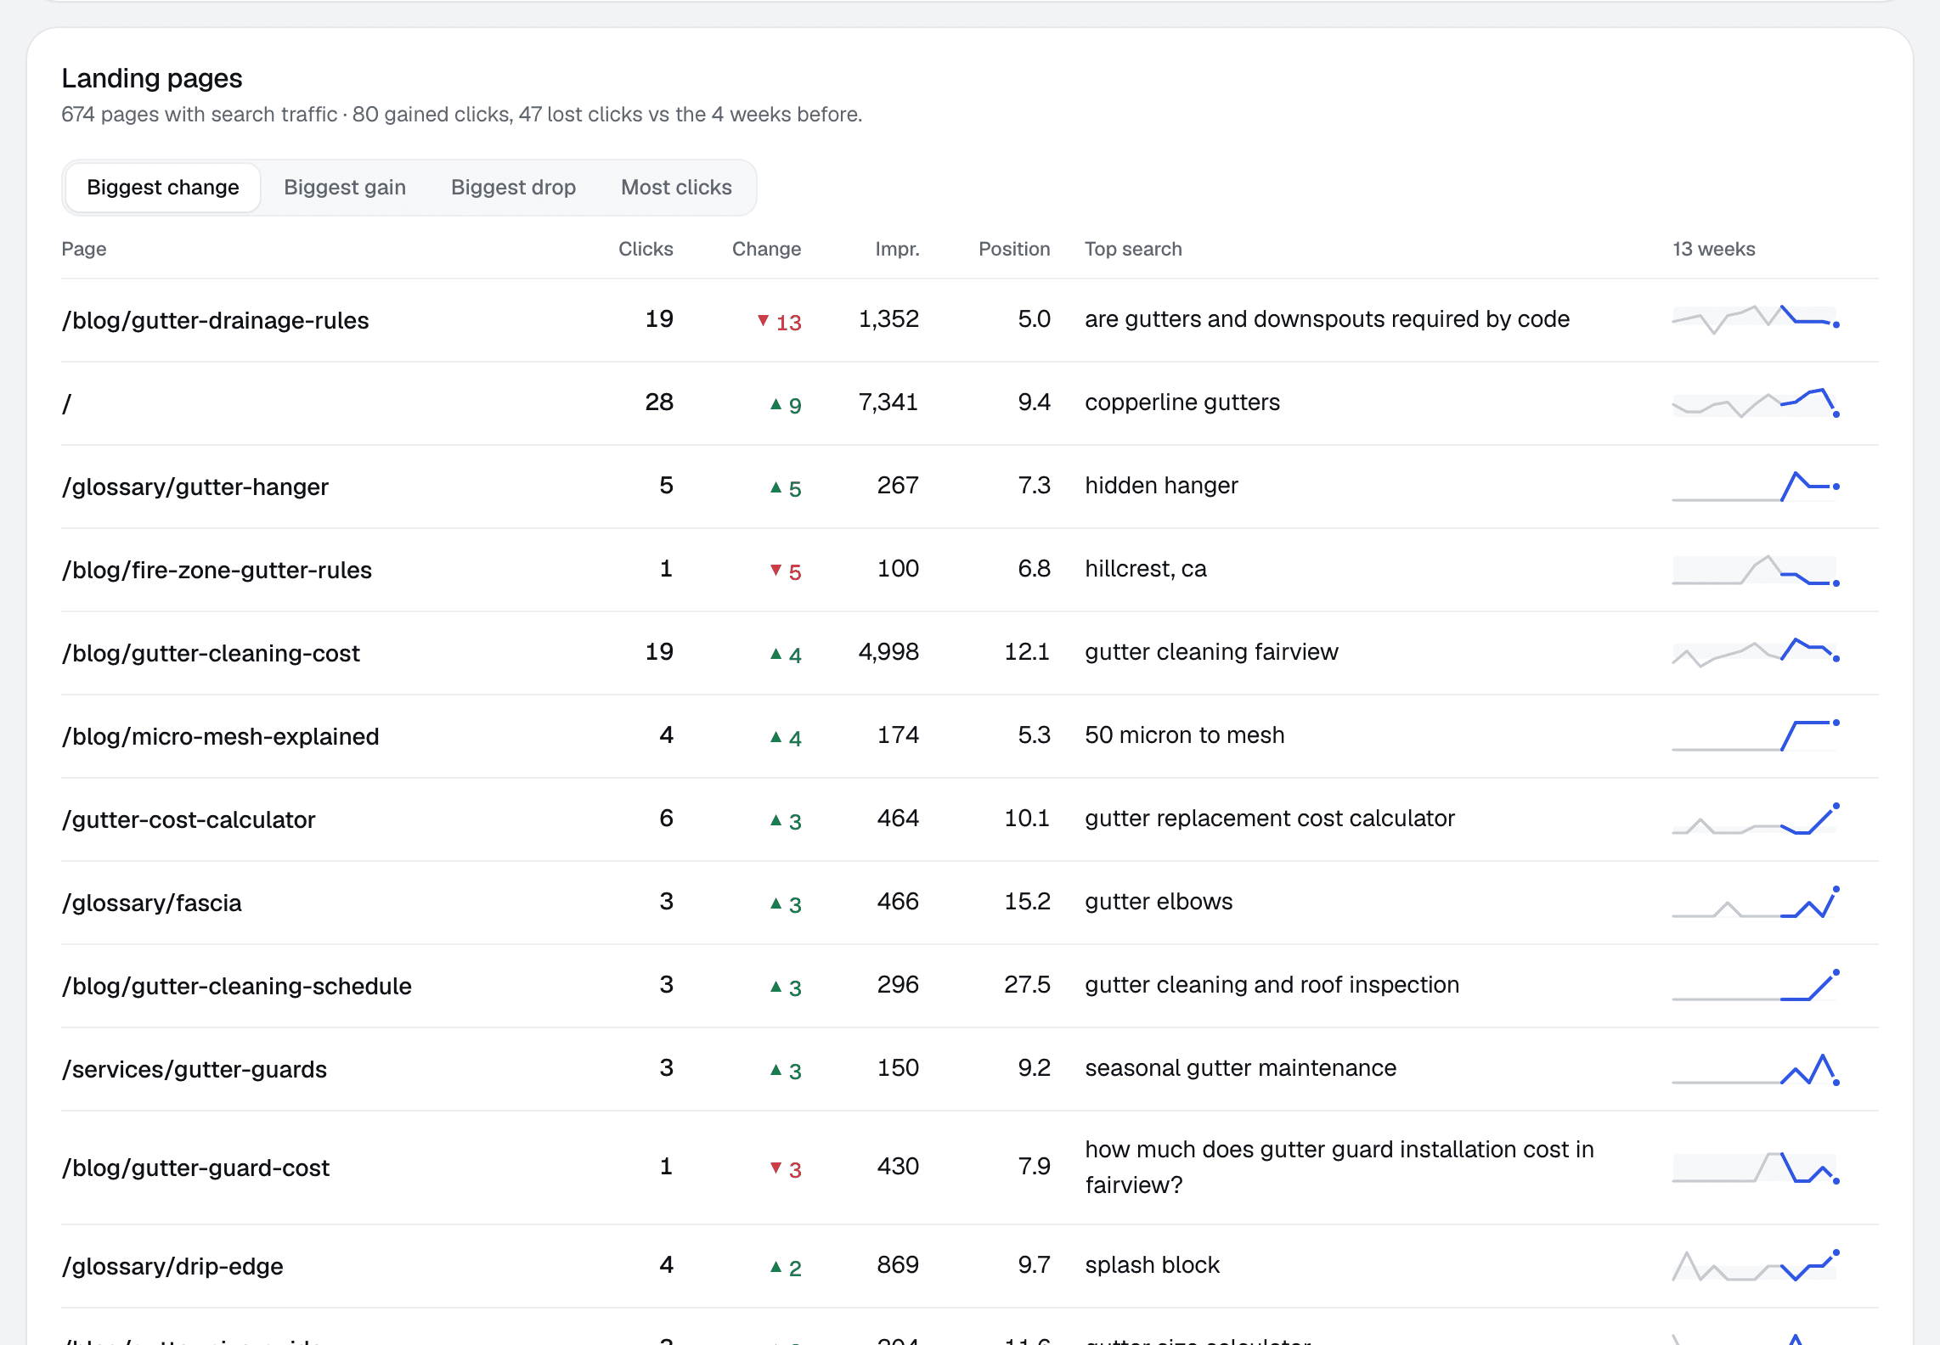
Task: Click the sparkline for /blog/gutter-drainage-rules
Action: [1755, 319]
